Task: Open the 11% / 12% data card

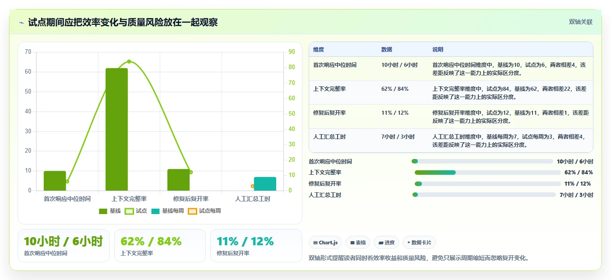Action: point(256,246)
